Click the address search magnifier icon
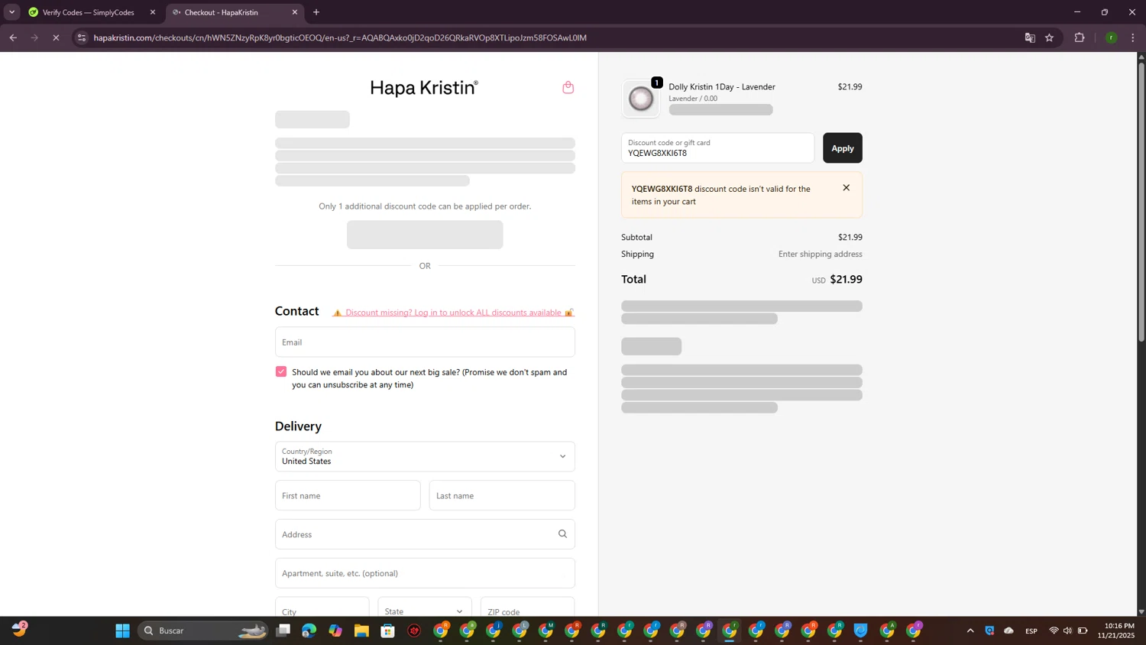This screenshot has height=645, width=1146. 562,534
